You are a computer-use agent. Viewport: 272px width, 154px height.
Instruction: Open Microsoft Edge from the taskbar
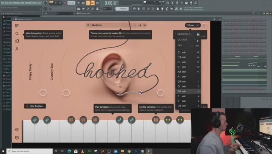69,151
